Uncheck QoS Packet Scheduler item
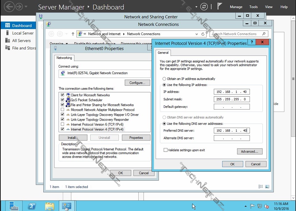 (x=63, y=100)
